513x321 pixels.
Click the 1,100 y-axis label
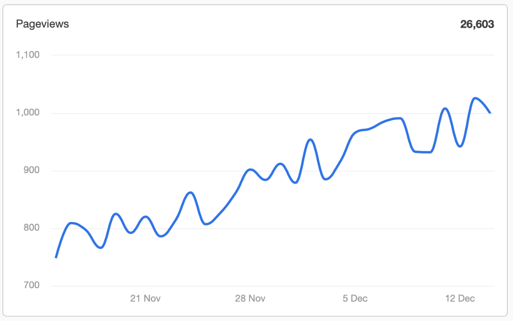point(28,54)
